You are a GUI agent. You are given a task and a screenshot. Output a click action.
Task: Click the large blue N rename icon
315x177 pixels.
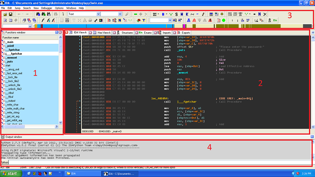coord(259,14)
